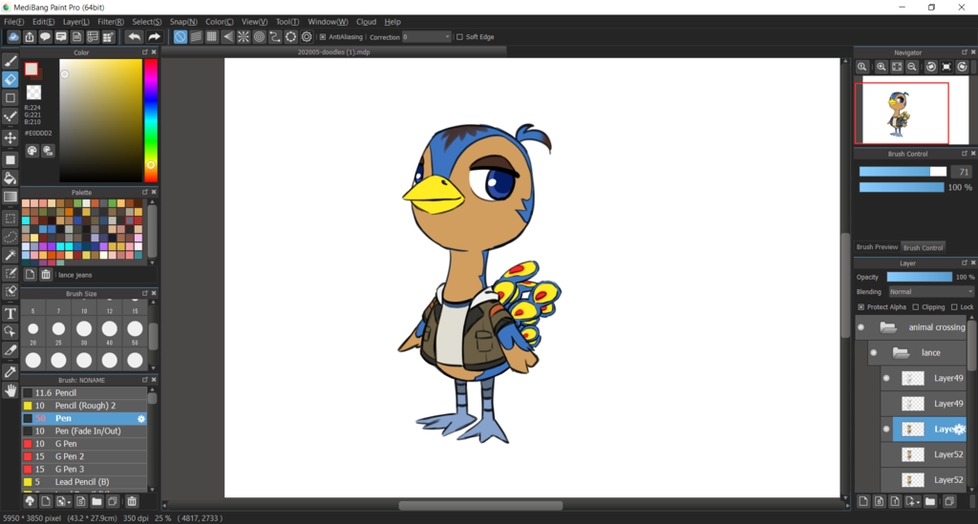Open the add layer dropdown arrow

918,501
